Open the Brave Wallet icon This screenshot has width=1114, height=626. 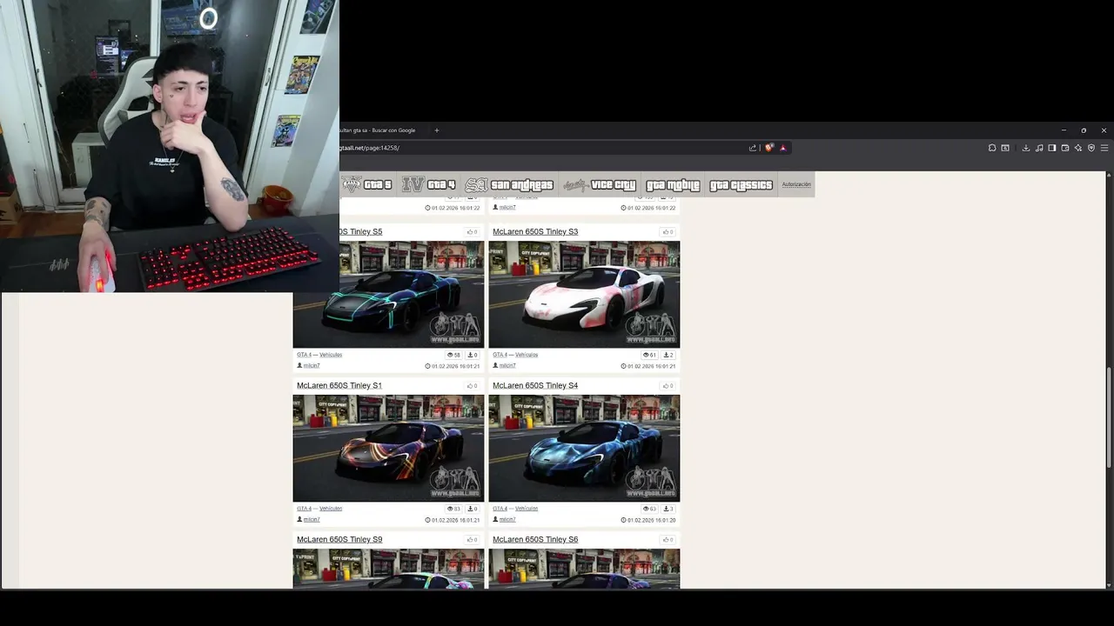(x=1065, y=148)
